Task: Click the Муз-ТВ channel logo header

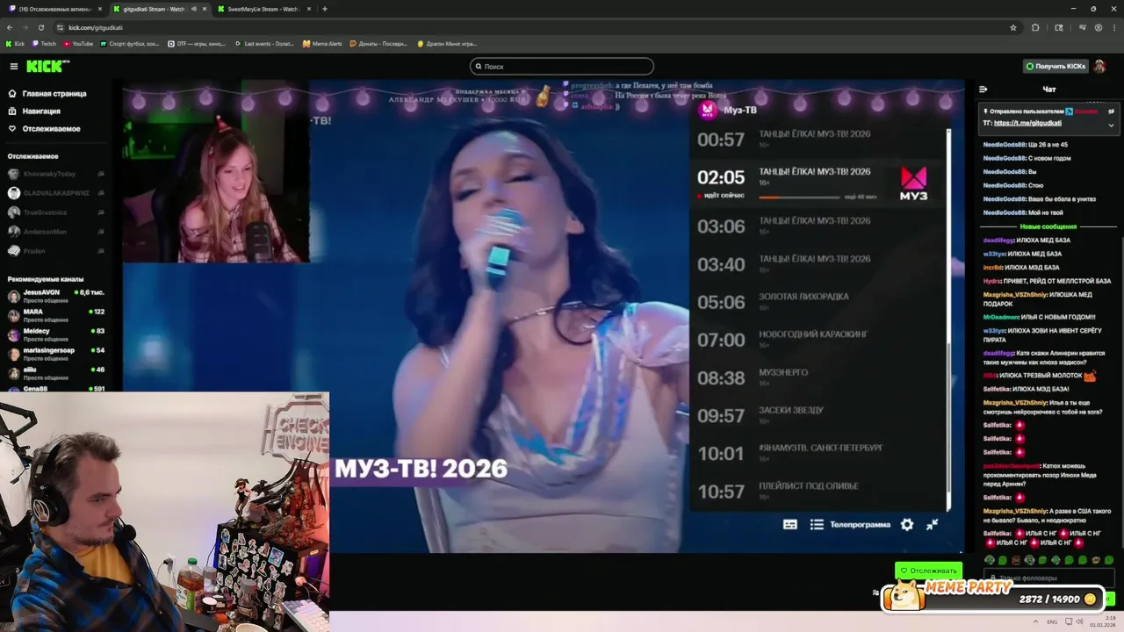Action: tap(727, 110)
